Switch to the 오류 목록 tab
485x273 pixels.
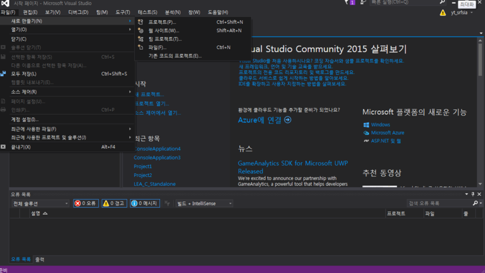click(21, 259)
